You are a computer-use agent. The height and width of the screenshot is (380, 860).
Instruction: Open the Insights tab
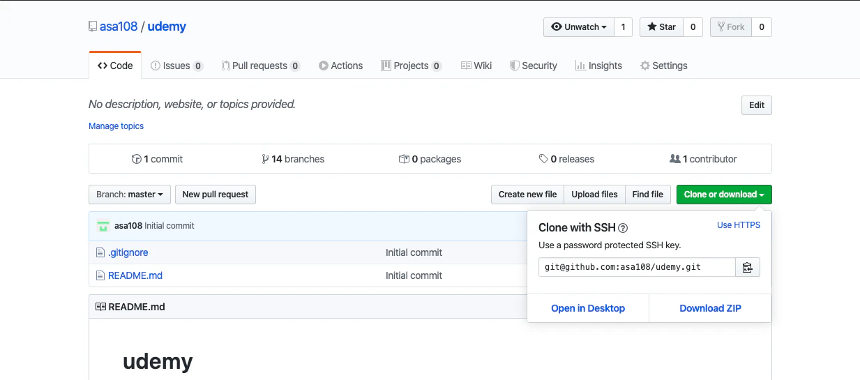point(598,66)
